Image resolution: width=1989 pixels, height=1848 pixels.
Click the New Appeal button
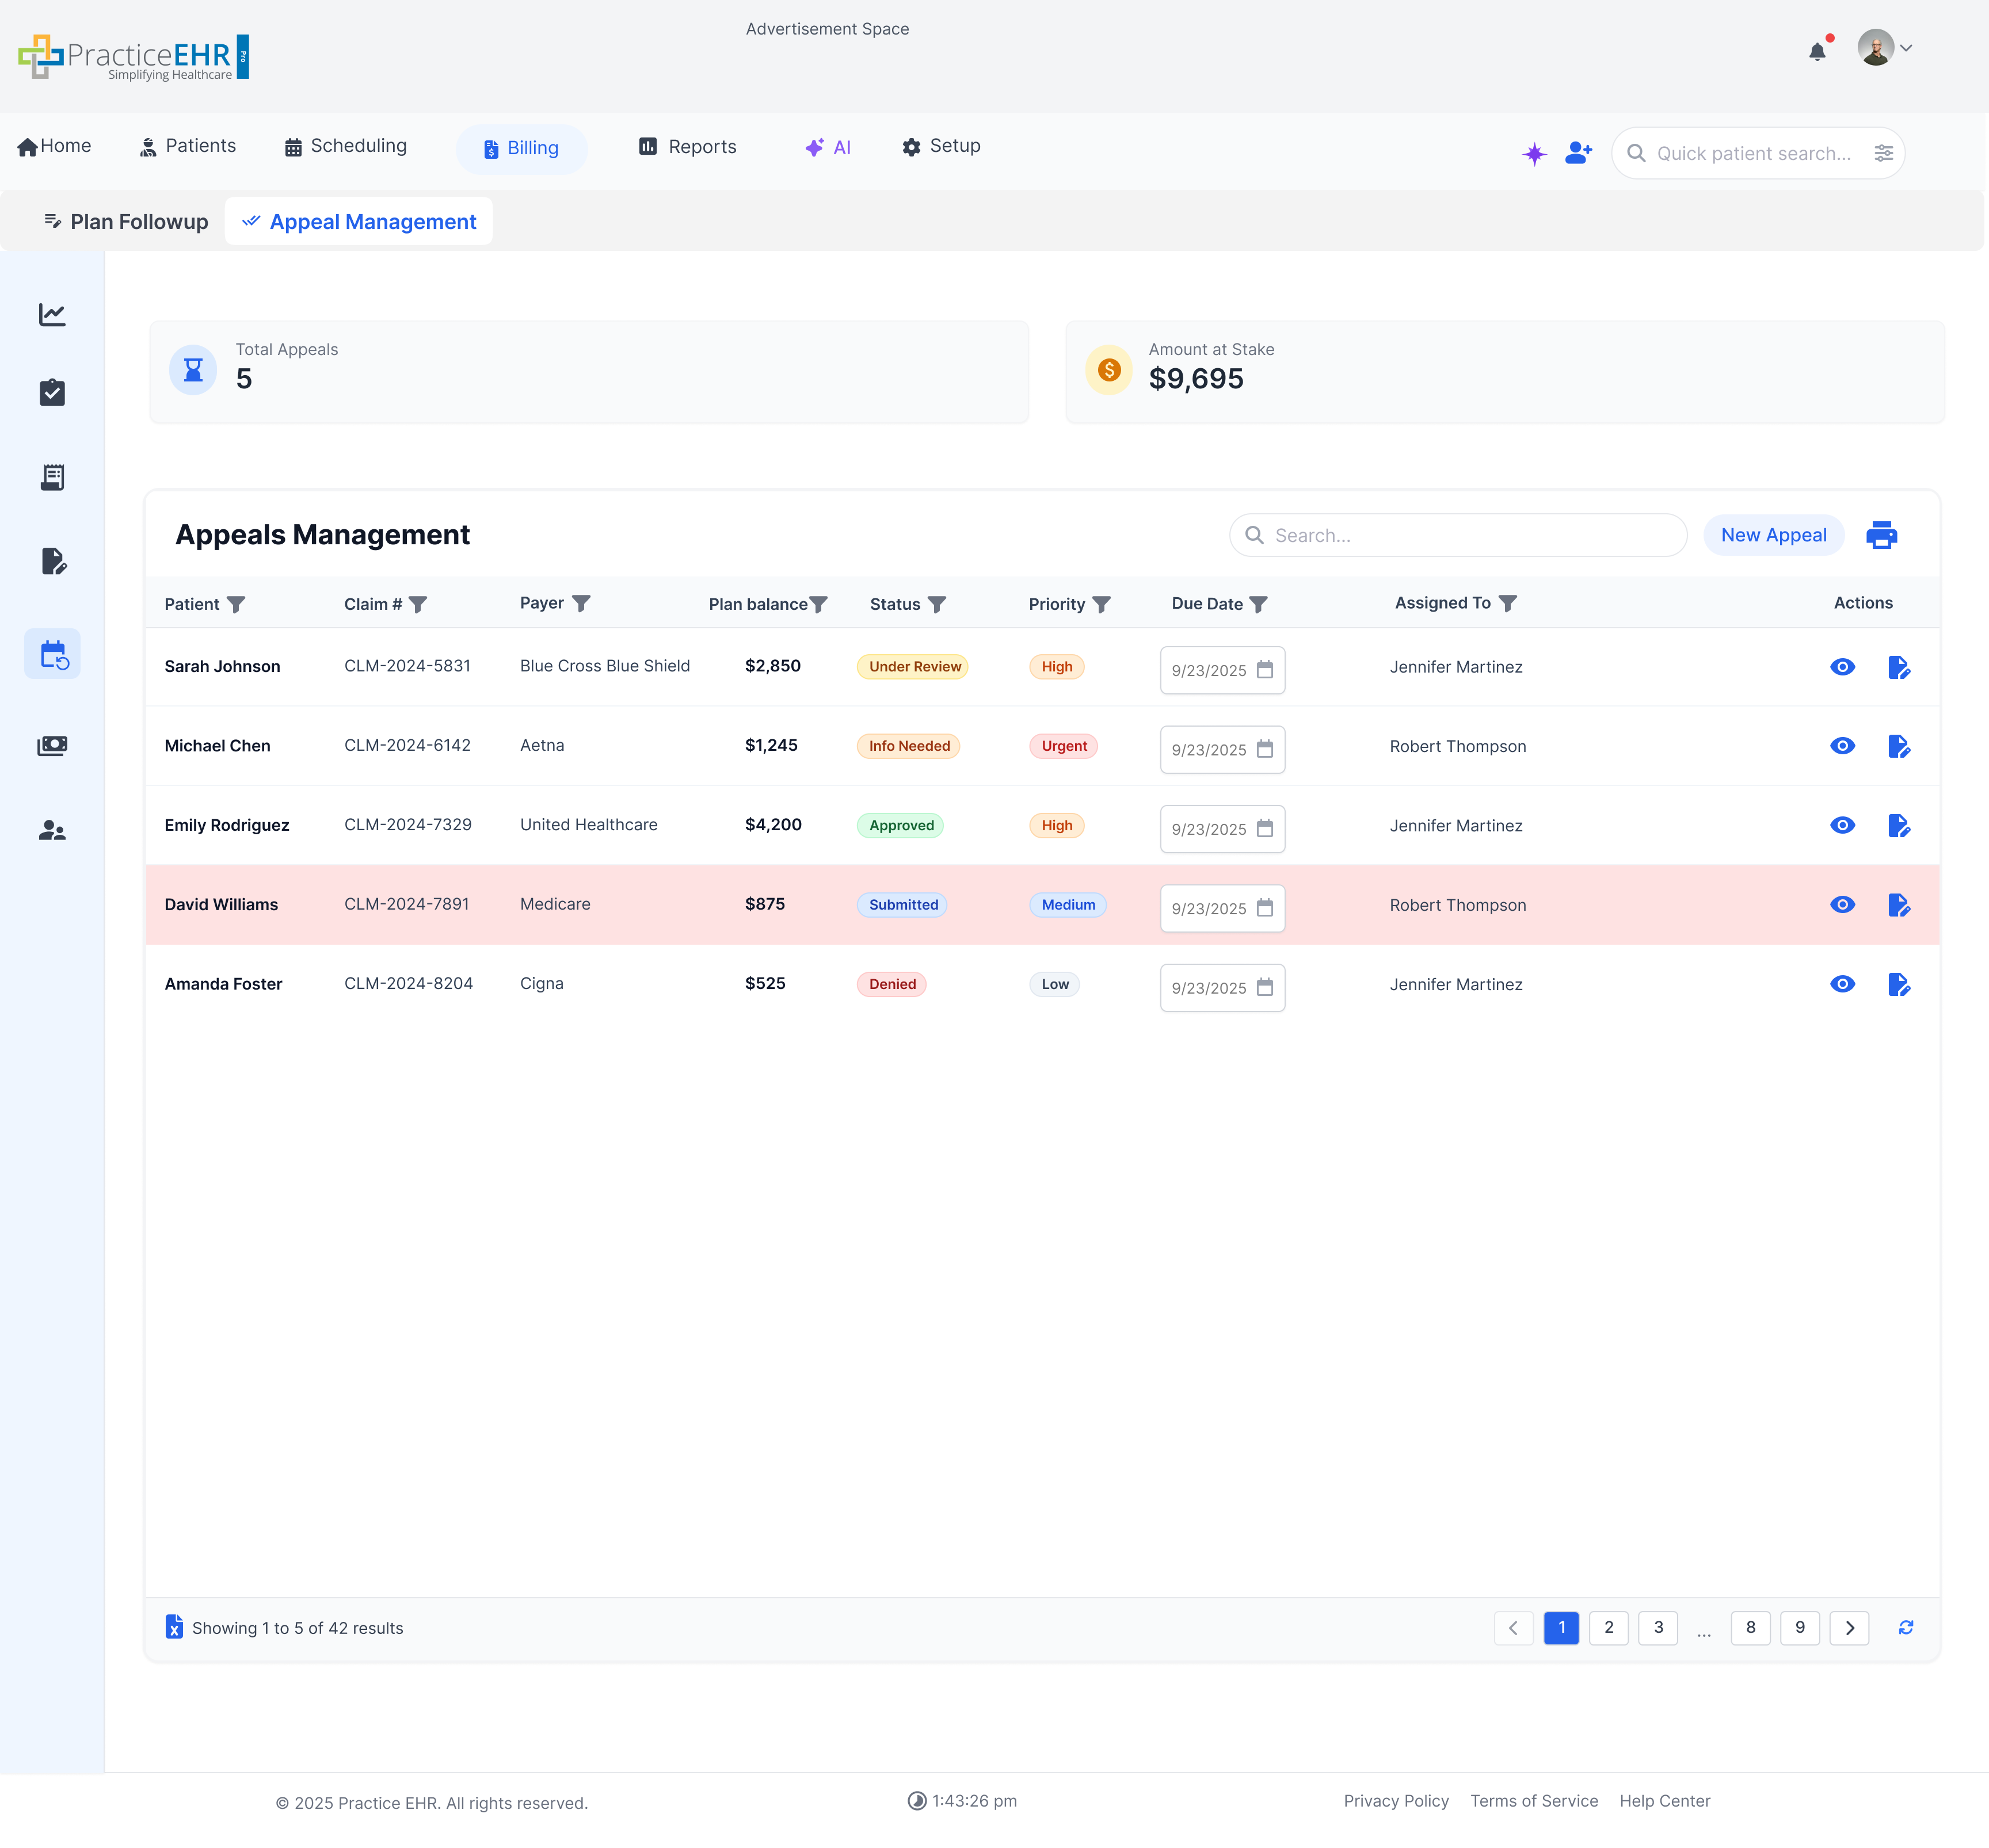1773,535
